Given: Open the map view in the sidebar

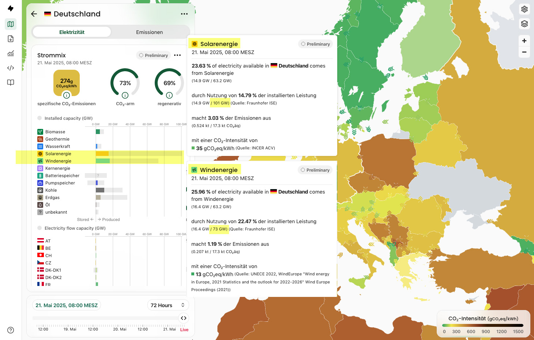Looking at the screenshot, I should [11, 24].
